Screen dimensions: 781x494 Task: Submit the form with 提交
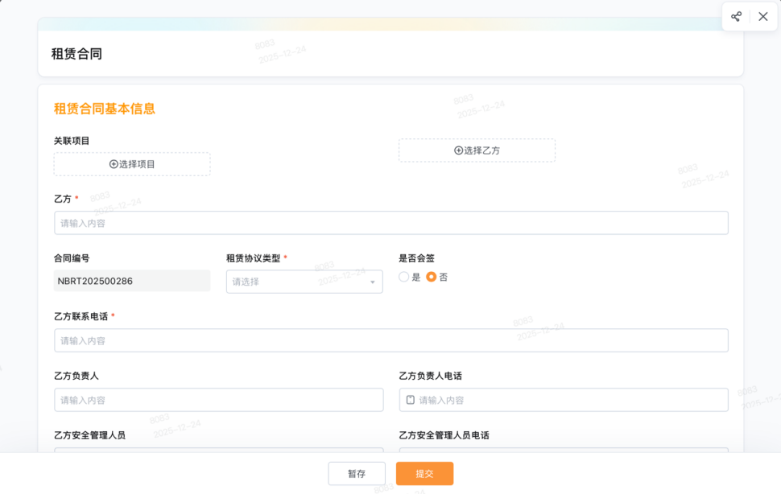pyautogui.click(x=424, y=474)
